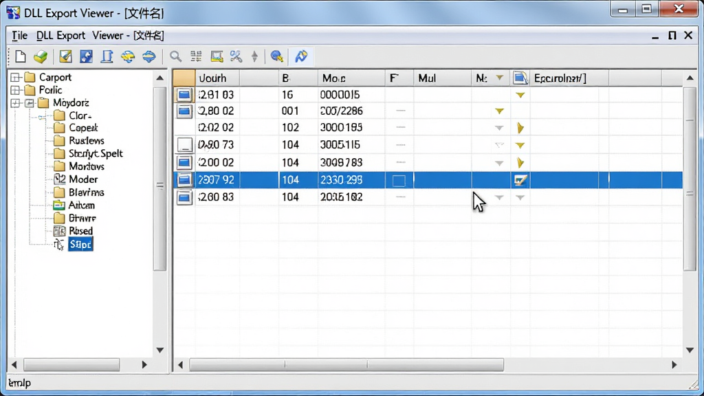Select the scissors tools toolbar icon
704x396 pixels.
[236, 56]
